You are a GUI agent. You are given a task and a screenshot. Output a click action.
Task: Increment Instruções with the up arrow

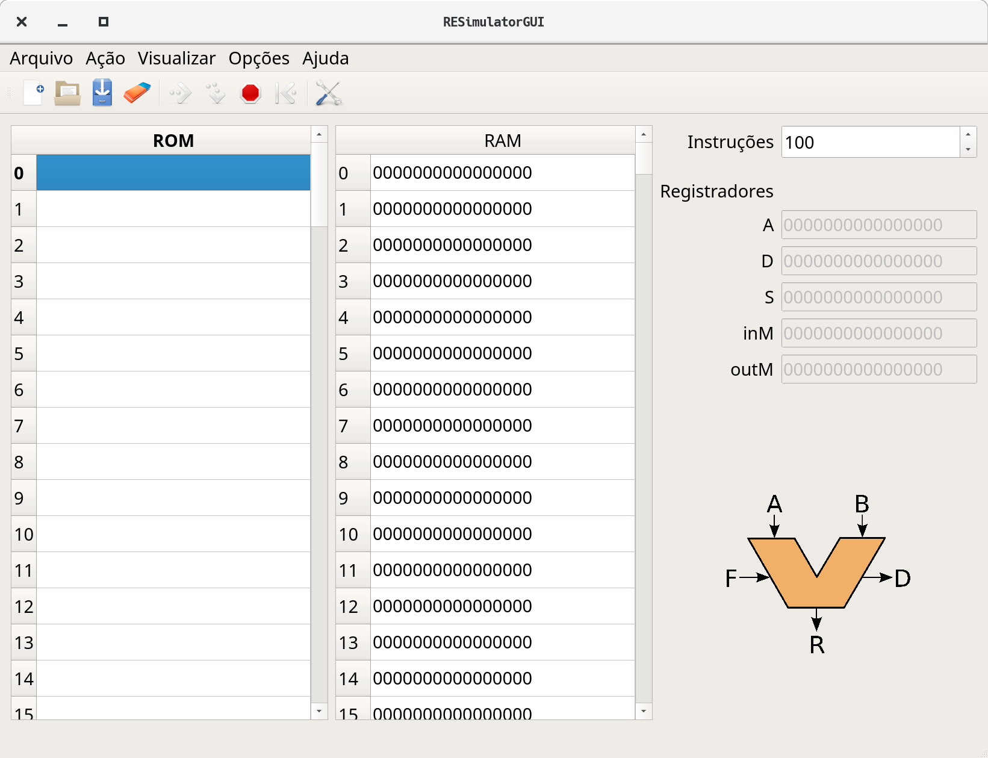point(968,135)
